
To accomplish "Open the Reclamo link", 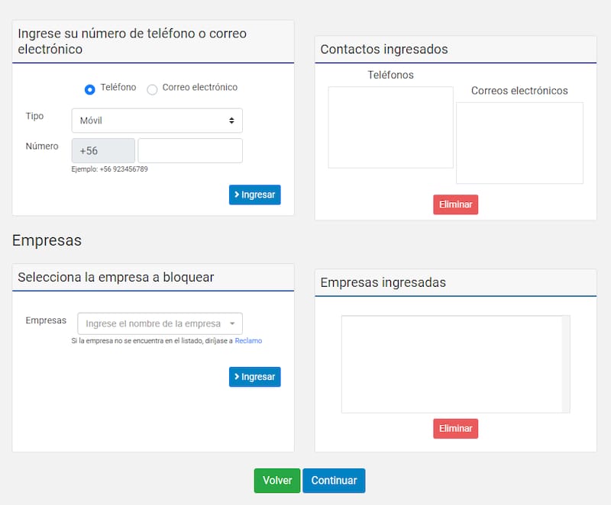I will click(248, 340).
